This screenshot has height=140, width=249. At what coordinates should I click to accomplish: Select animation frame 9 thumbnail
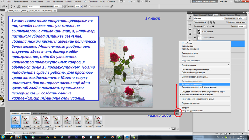tap(98, 120)
